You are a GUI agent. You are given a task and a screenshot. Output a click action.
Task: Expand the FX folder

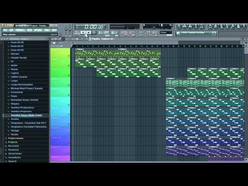pyautogui.click(x=12, y=61)
